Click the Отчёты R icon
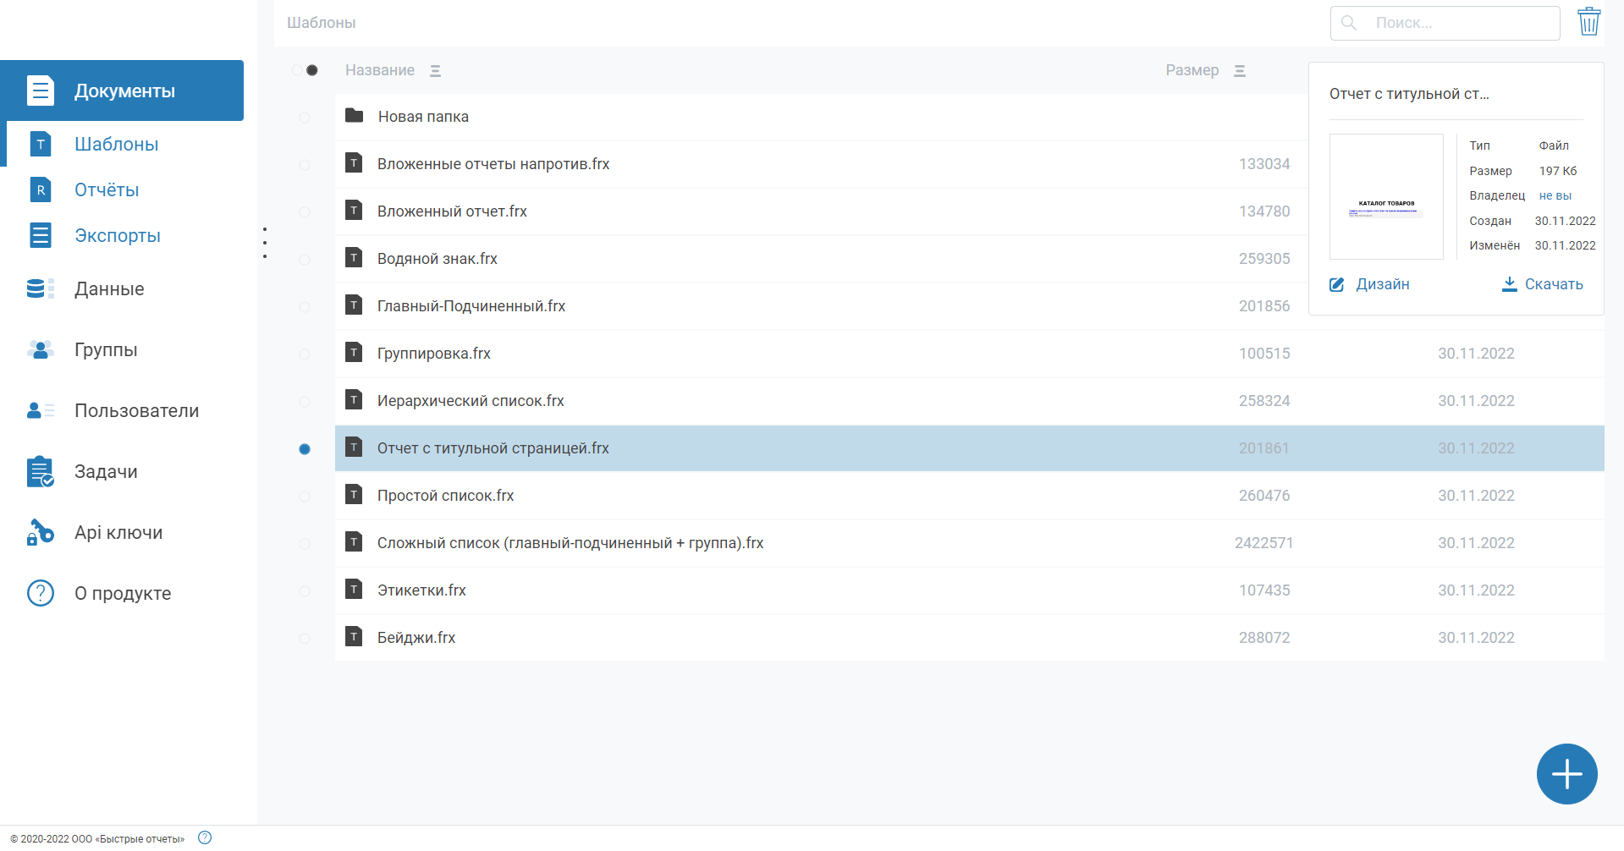This screenshot has width=1624, height=851. pos(40,189)
